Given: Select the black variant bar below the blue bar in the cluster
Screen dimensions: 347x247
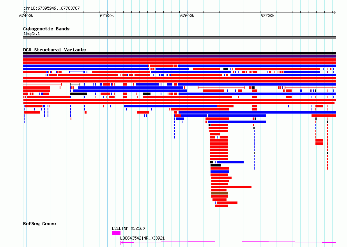Looking at the screenshot, I should tap(215, 165).
